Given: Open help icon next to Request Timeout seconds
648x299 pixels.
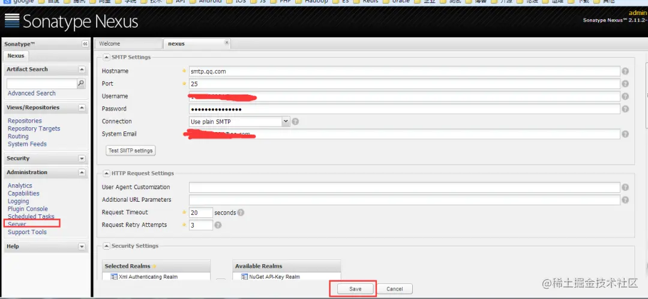Looking at the screenshot, I should pyautogui.click(x=241, y=213).
